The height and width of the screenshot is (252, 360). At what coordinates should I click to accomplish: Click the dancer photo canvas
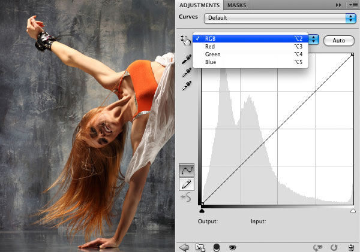(x=87, y=126)
